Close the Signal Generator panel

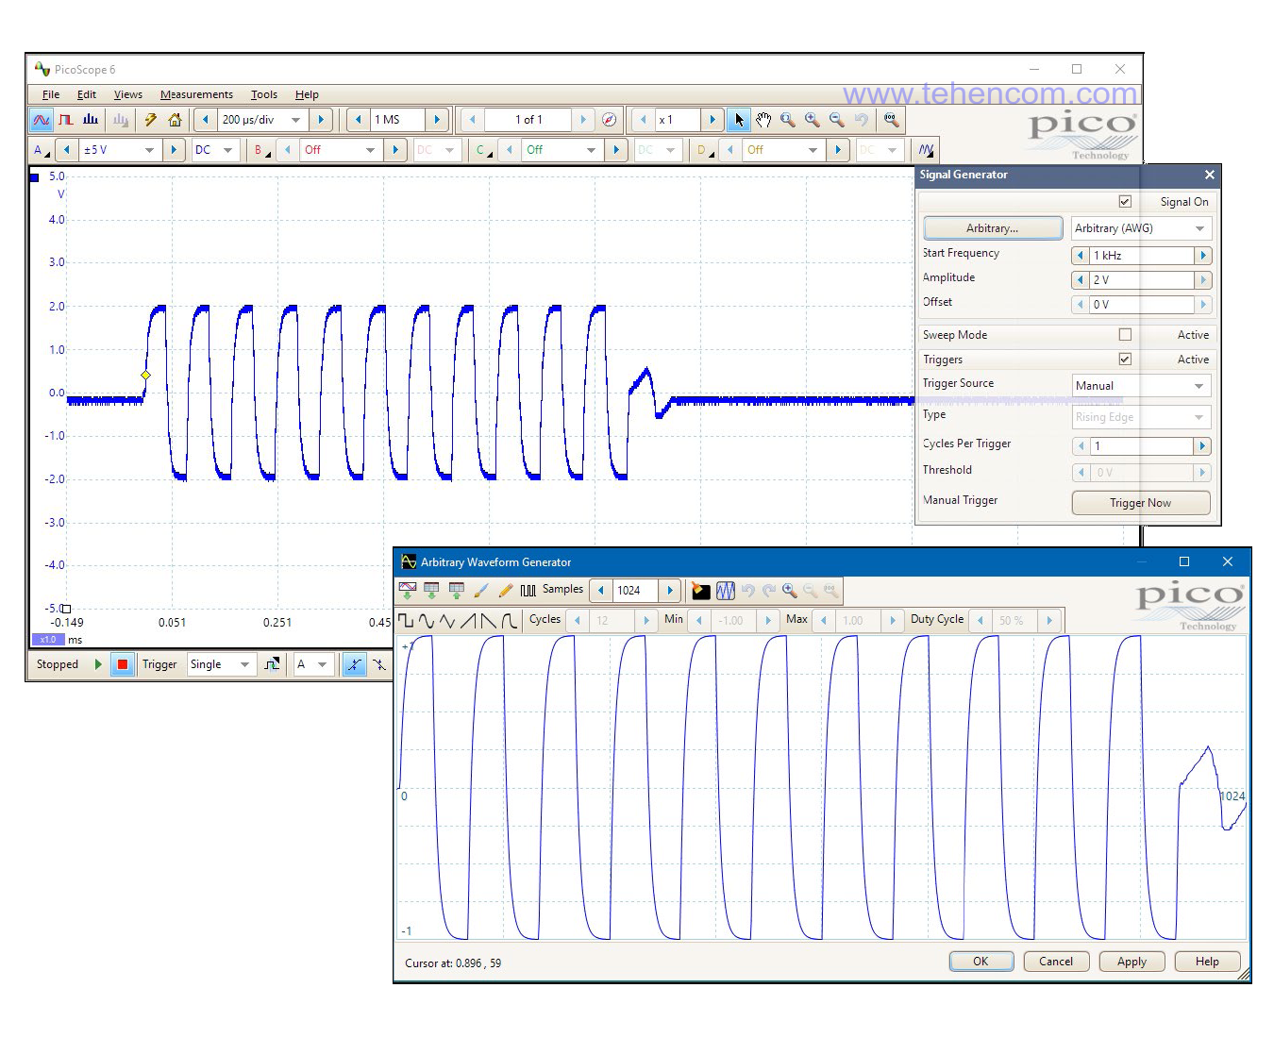(1210, 175)
